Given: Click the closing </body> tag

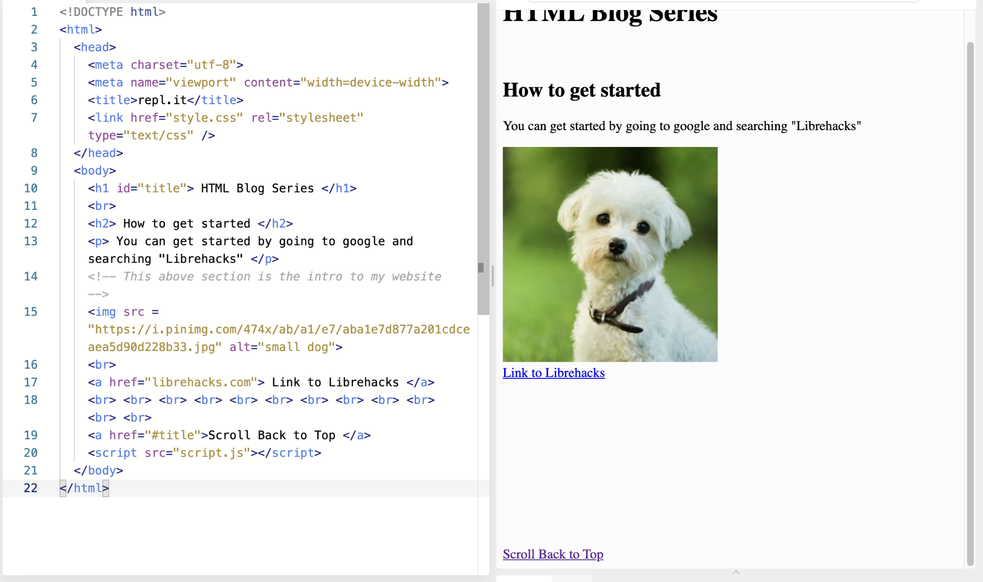Looking at the screenshot, I should (98, 471).
